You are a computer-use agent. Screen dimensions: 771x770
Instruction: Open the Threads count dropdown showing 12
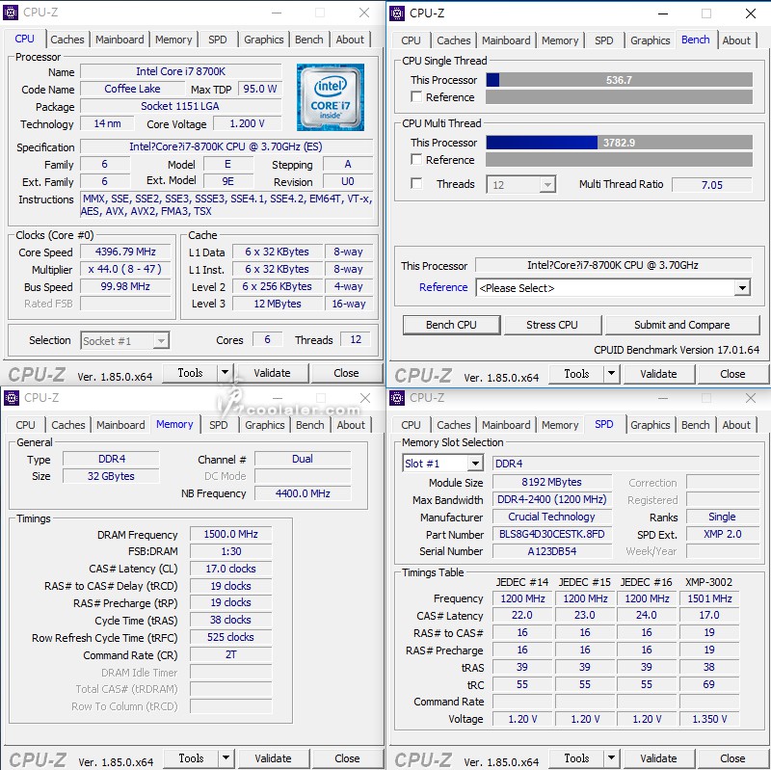(546, 185)
